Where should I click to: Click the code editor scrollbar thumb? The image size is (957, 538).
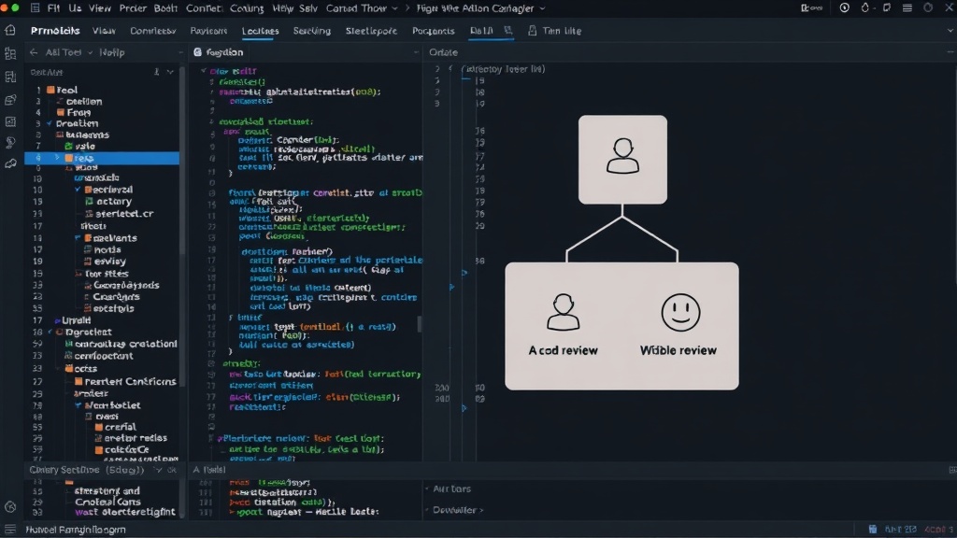(419, 324)
